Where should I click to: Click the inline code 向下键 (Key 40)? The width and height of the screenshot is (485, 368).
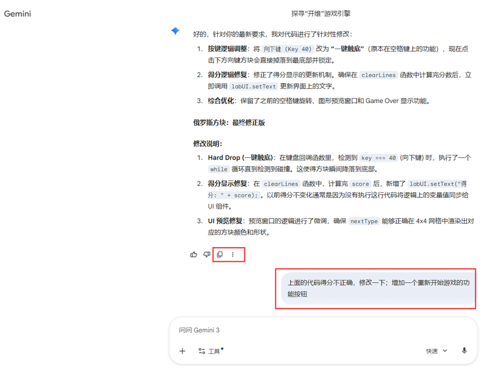(287, 49)
